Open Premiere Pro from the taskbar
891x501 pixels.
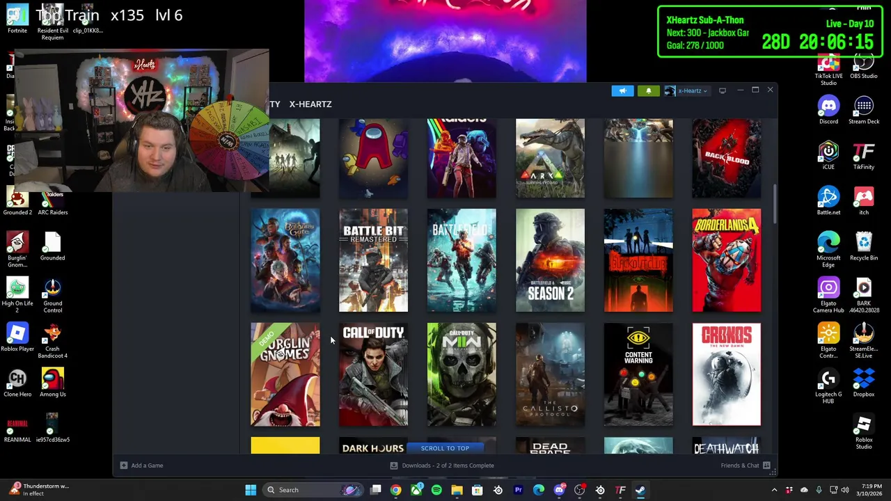tap(518, 490)
